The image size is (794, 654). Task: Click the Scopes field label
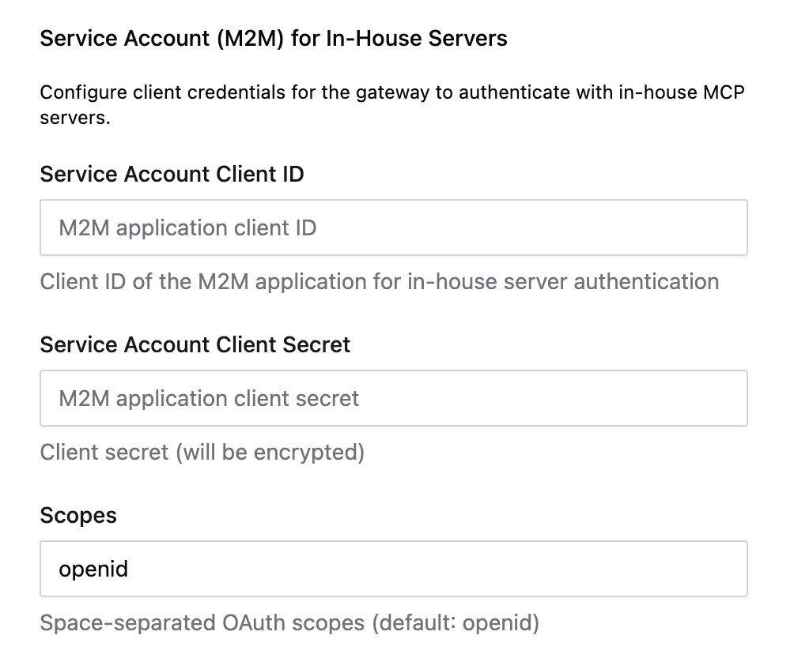(x=78, y=515)
